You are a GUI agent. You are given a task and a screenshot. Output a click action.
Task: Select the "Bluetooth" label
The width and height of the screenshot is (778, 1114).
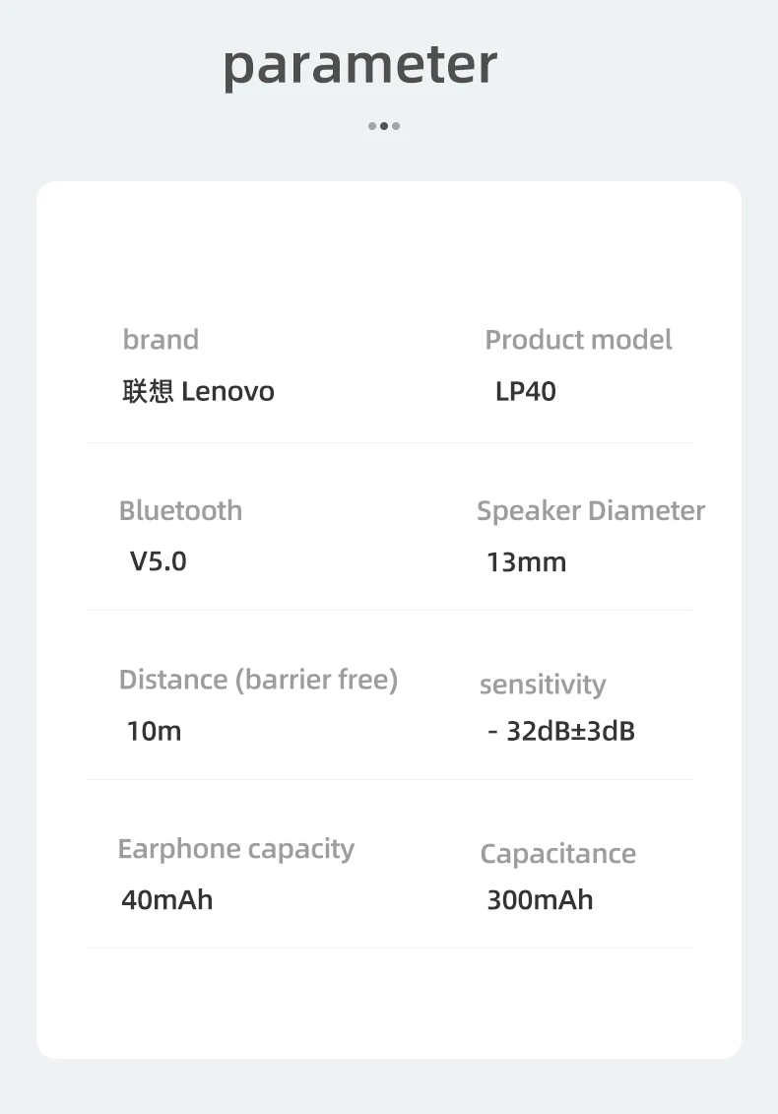(180, 510)
